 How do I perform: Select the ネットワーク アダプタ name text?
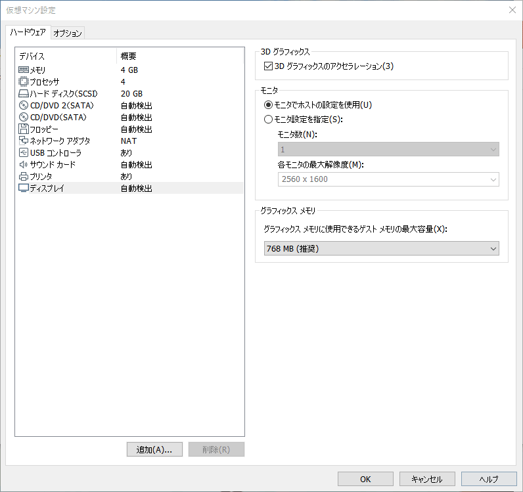[x=60, y=141]
